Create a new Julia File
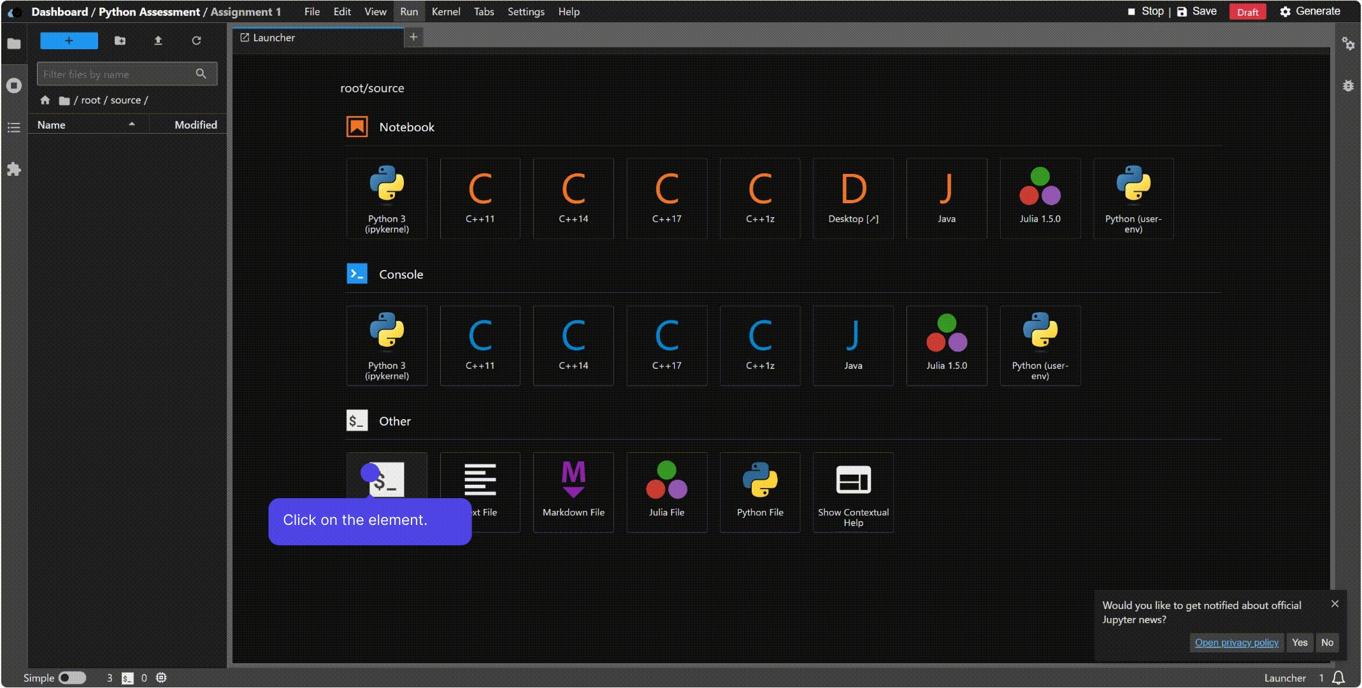This screenshot has height=688, width=1362. click(666, 492)
